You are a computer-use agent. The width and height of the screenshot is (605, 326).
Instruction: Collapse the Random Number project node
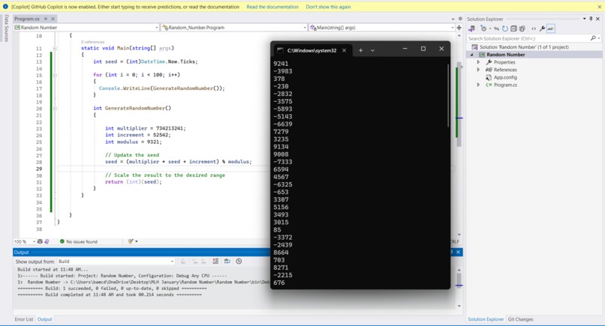pos(471,55)
